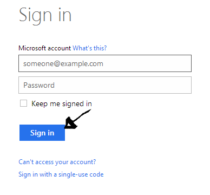Image resolution: width=210 pixels, height=195 pixels.
Task: Click the Password placeholder text
Action: (39, 85)
